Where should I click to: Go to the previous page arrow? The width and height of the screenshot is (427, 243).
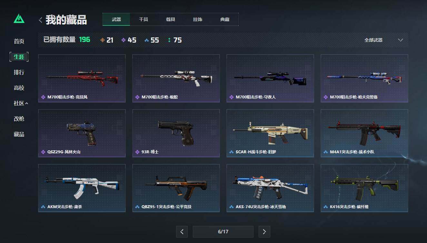coord(182,232)
